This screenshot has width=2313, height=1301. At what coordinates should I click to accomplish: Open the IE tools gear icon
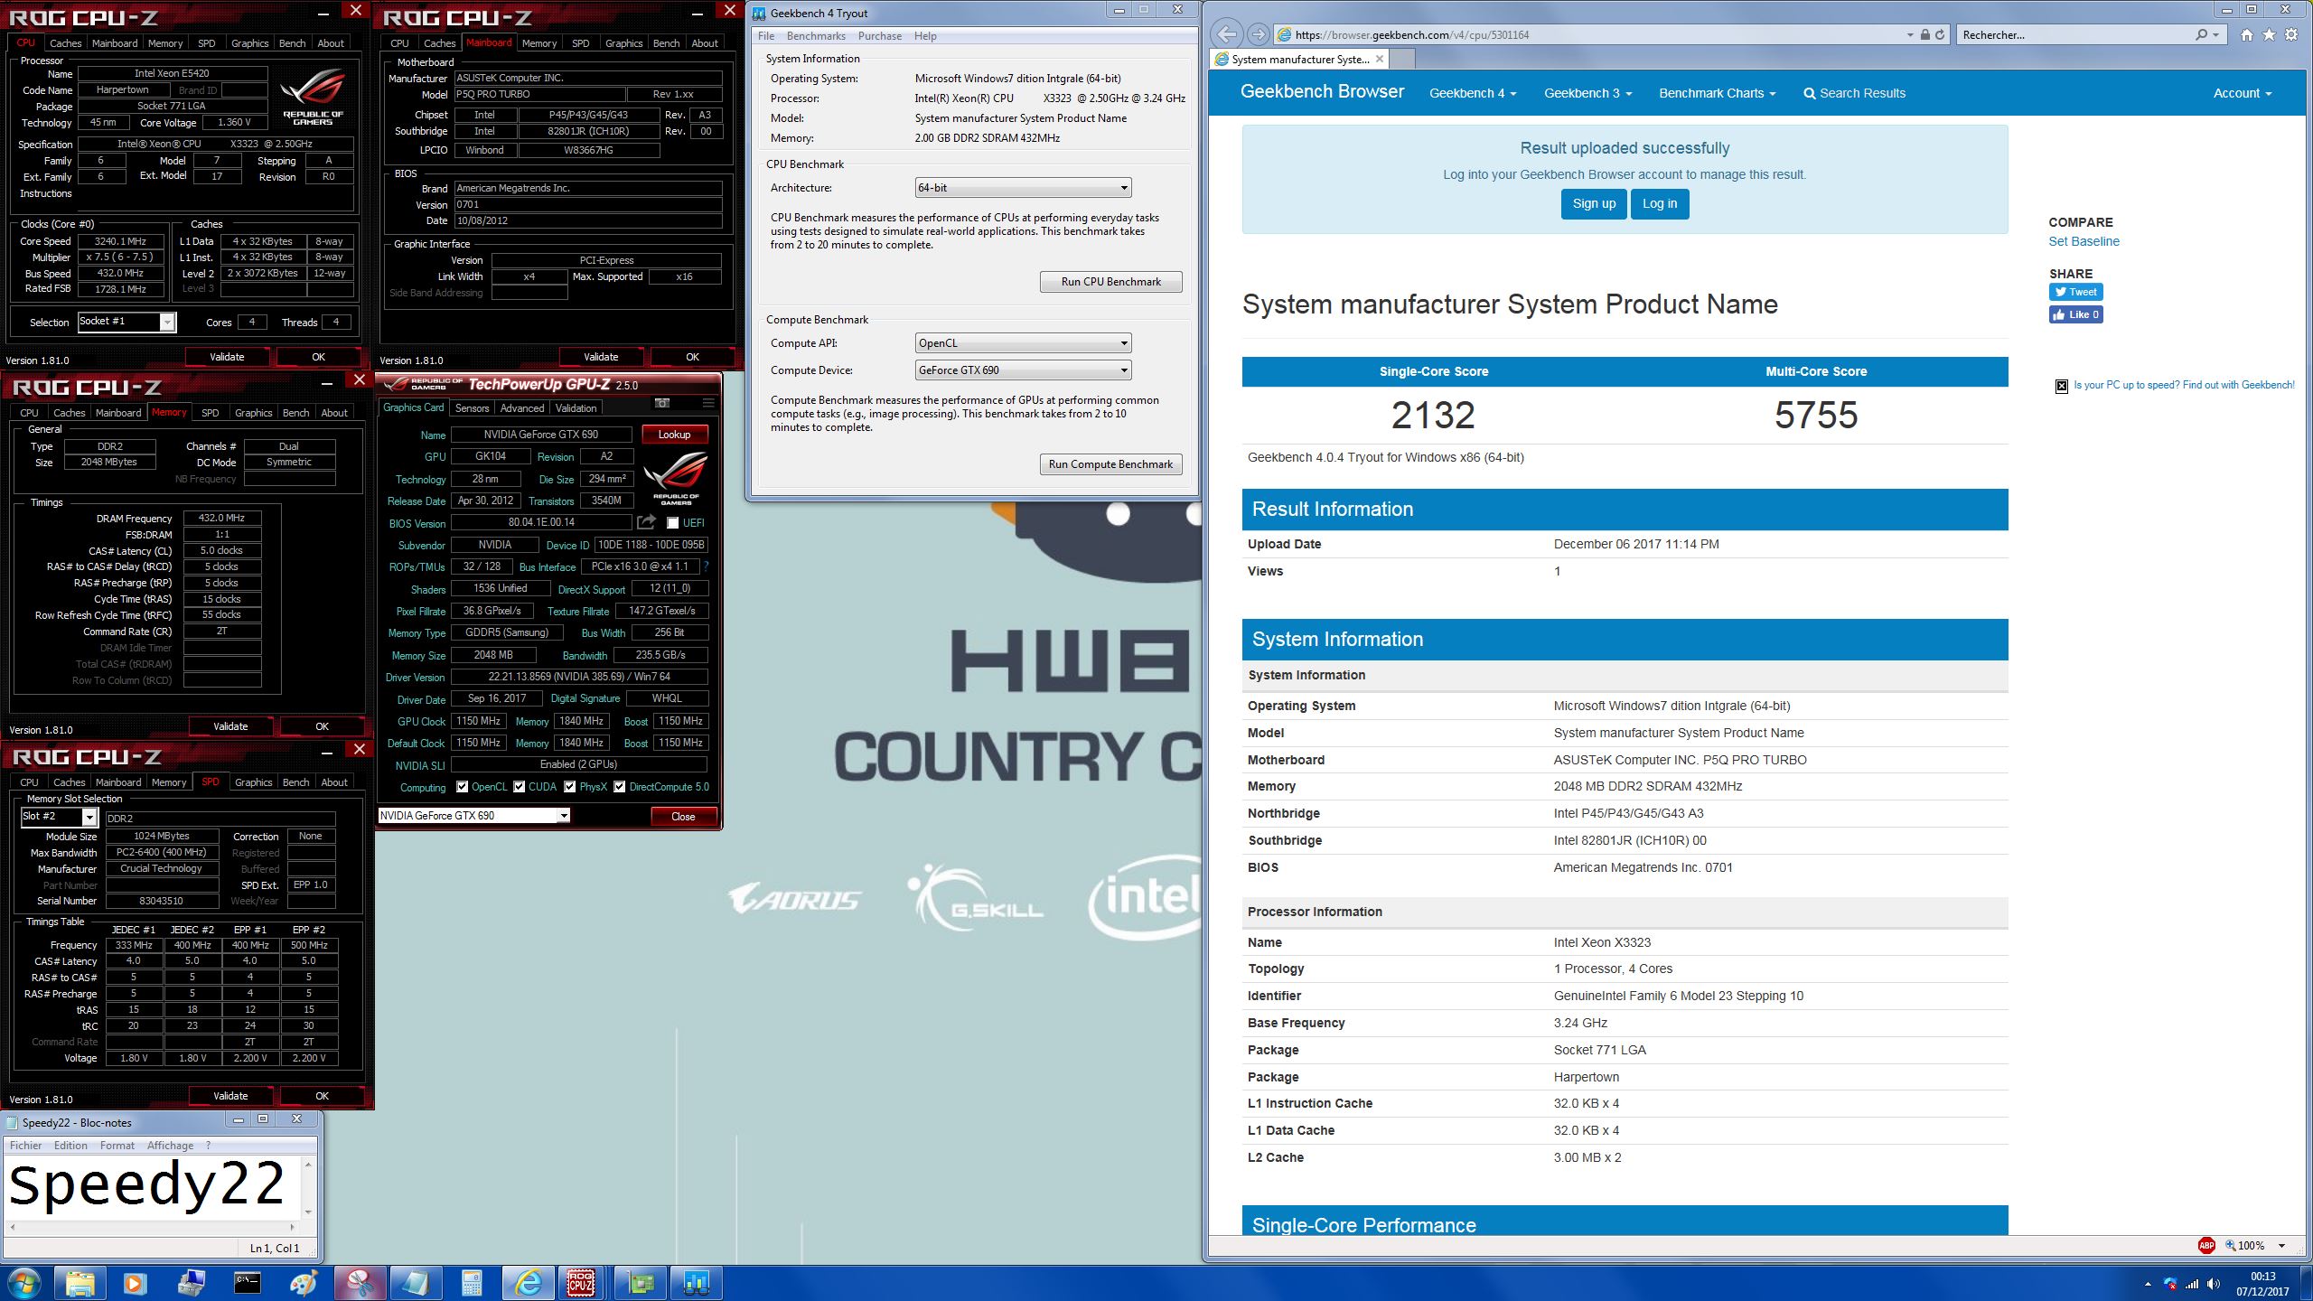[2291, 34]
